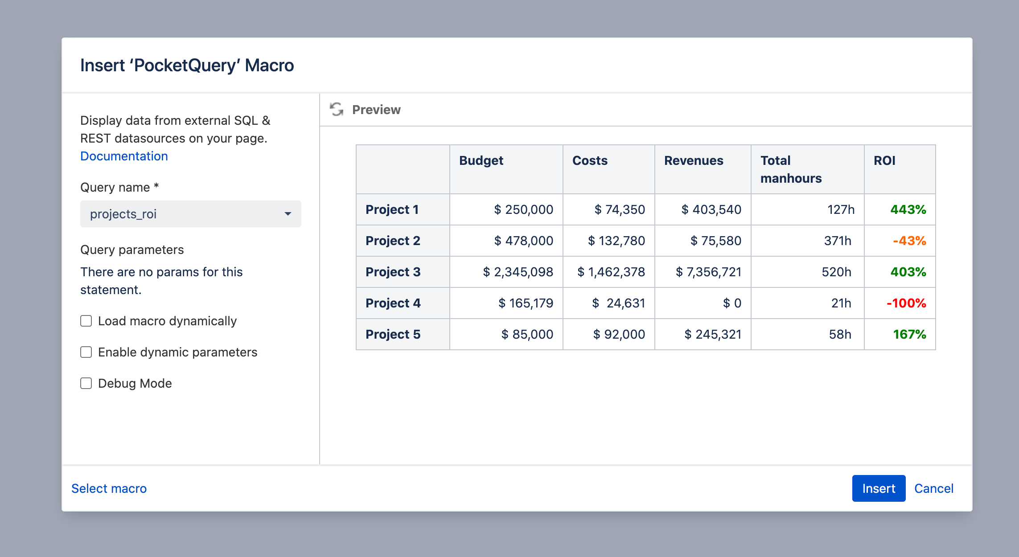Turn on Debug Mode checkbox
Screen dimensions: 1019x557
pos(86,383)
